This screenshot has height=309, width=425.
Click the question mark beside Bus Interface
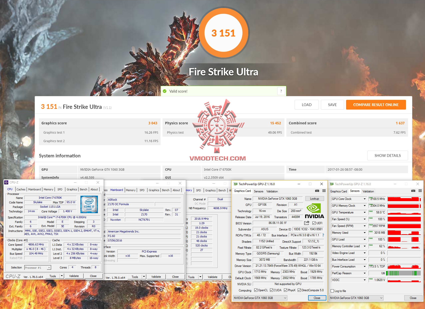(x=323, y=235)
